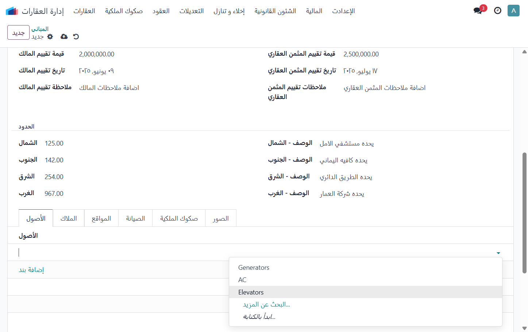Open the العقارات menu
528x332 pixels.
[x=84, y=11]
